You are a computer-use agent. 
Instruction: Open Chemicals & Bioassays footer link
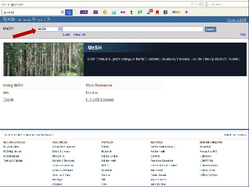(x=64, y=146)
